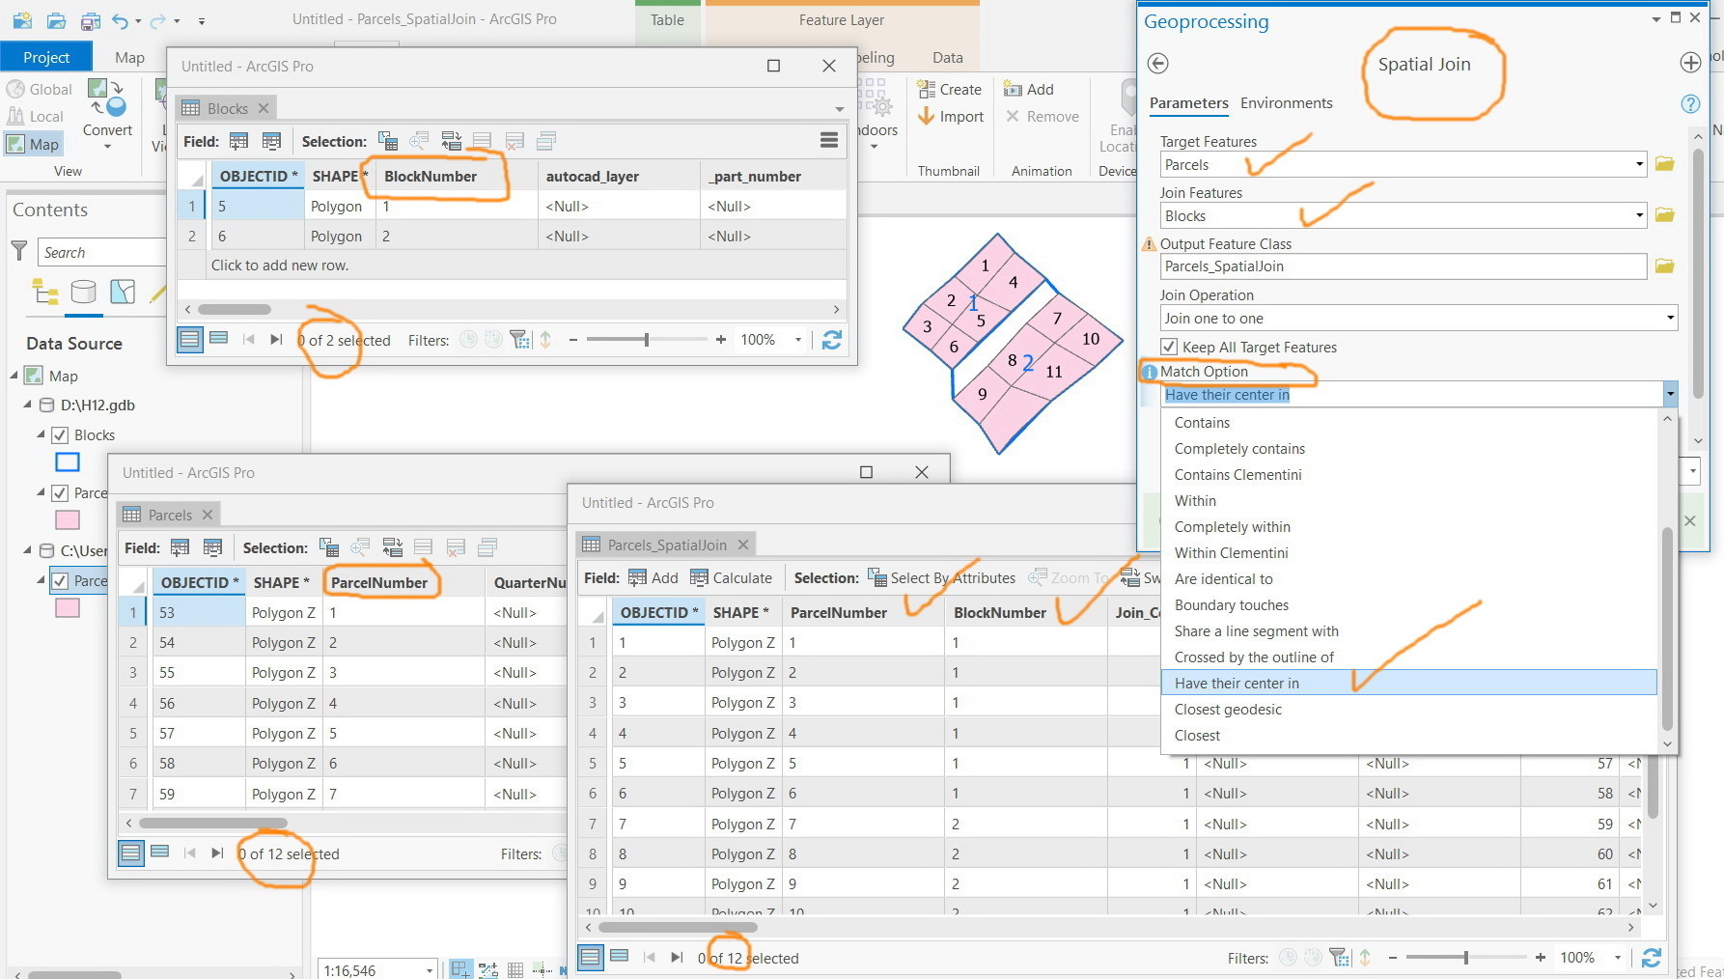Browse folder for Output Feature Class

(1664, 266)
